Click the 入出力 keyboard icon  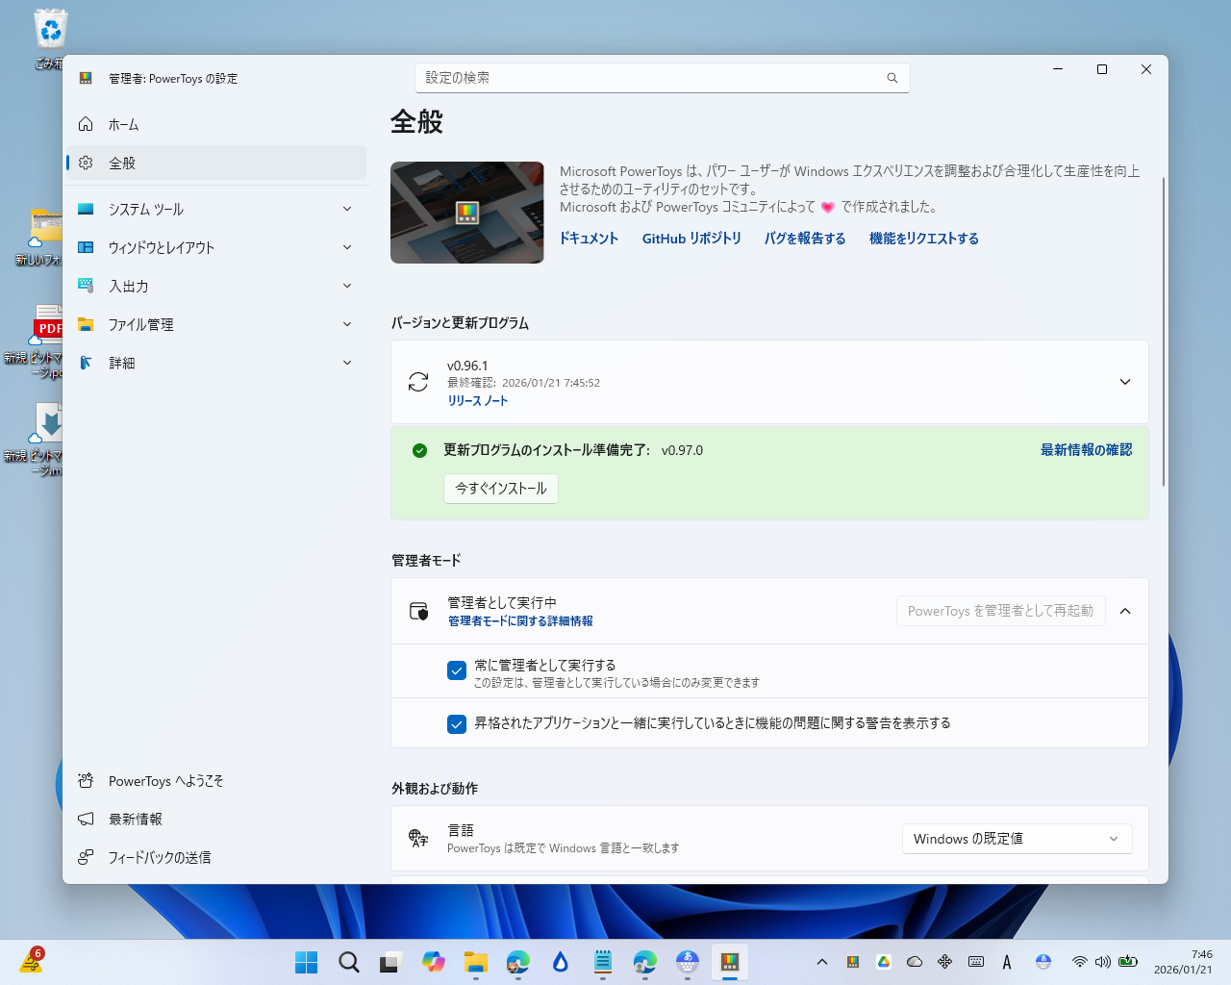[86, 286]
